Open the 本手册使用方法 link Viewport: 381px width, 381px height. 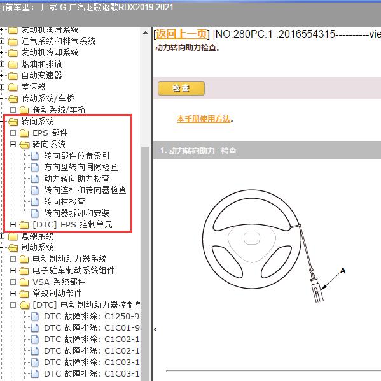(204, 119)
